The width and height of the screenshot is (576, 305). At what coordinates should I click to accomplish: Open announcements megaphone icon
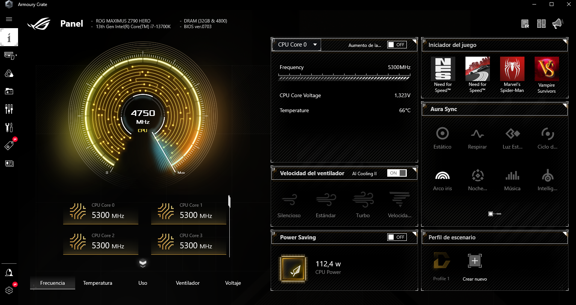point(558,24)
